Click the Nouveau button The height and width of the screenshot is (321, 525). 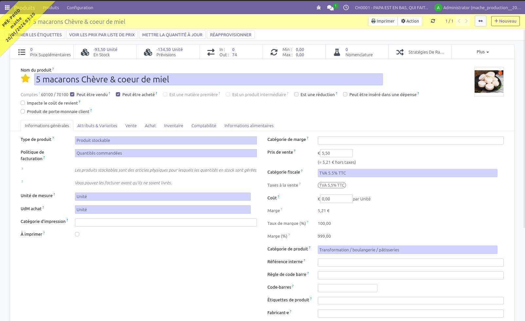click(505, 21)
